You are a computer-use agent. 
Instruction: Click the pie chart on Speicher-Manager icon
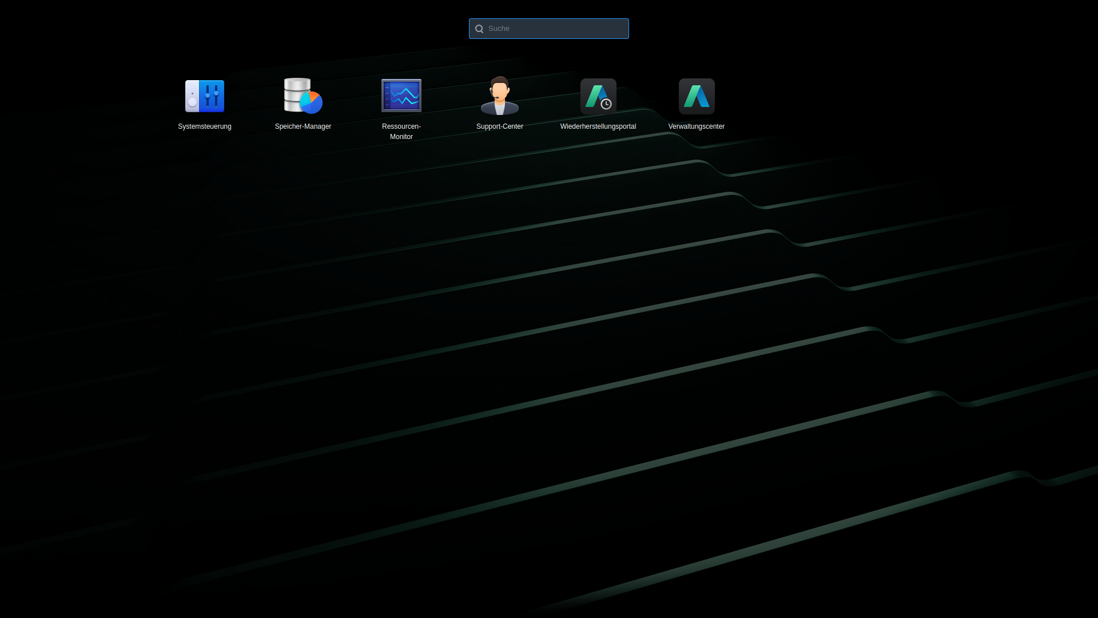pyautogui.click(x=312, y=102)
